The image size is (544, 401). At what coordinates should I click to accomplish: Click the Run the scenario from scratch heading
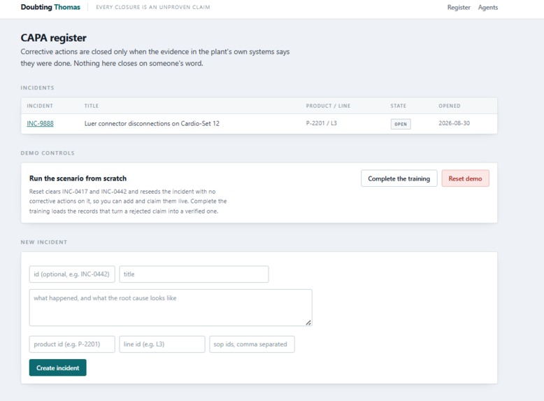click(78, 178)
